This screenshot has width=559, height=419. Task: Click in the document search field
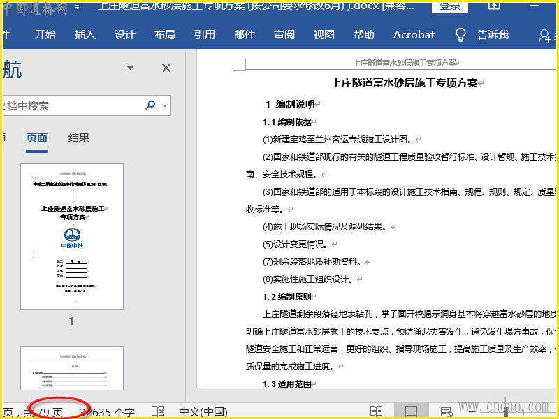tap(70, 106)
